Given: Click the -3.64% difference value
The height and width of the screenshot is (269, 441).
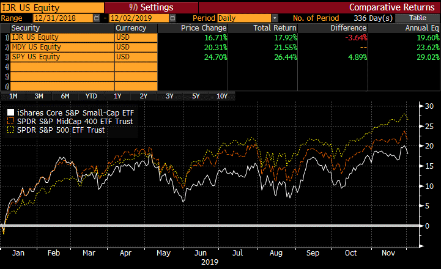Looking at the screenshot, I should pyautogui.click(x=356, y=38).
